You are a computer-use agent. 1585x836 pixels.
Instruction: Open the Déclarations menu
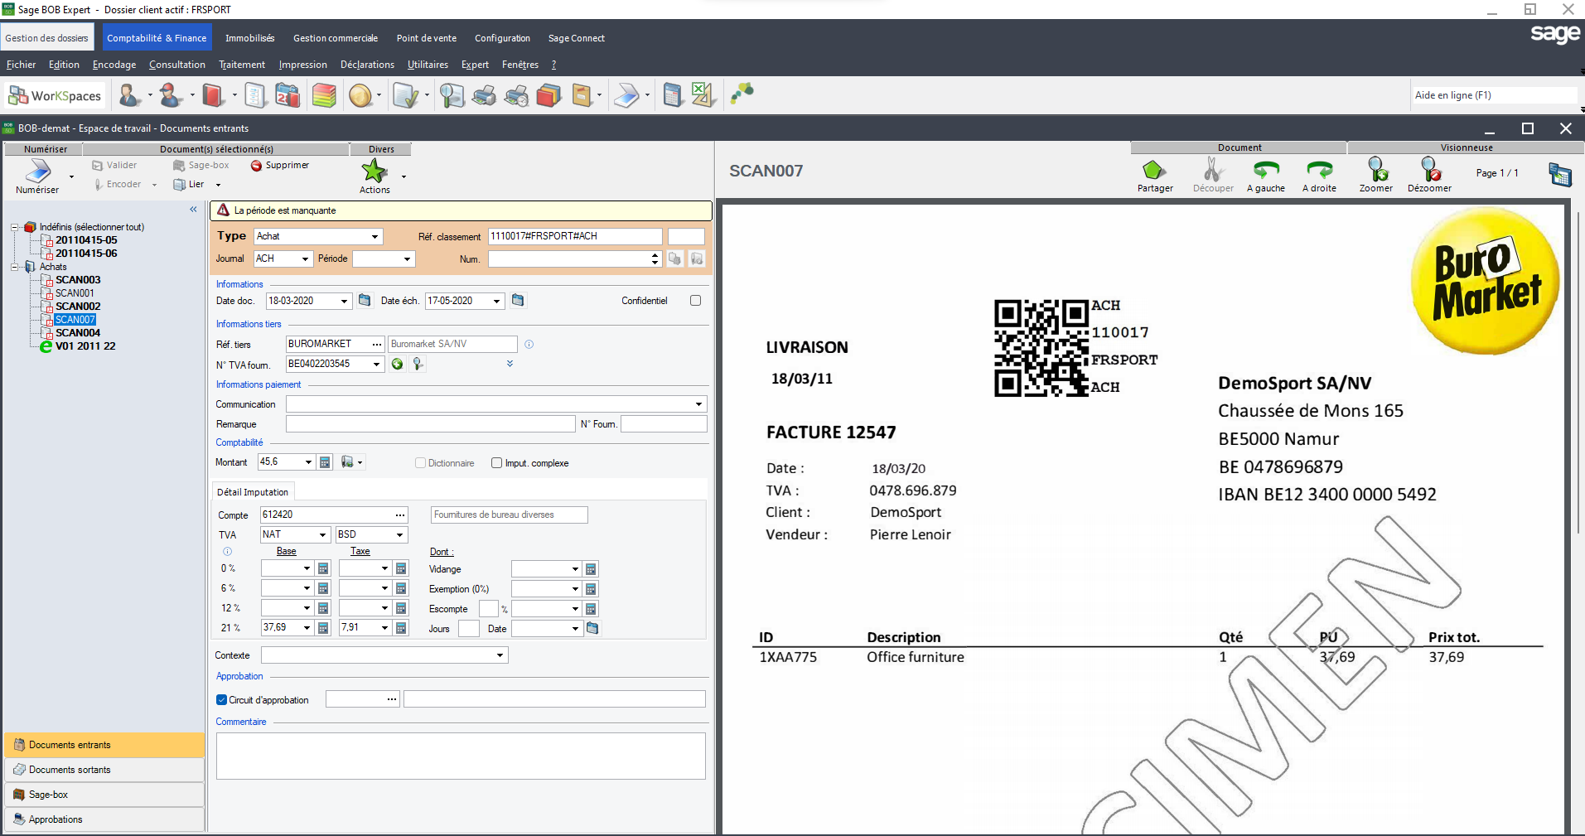click(367, 65)
